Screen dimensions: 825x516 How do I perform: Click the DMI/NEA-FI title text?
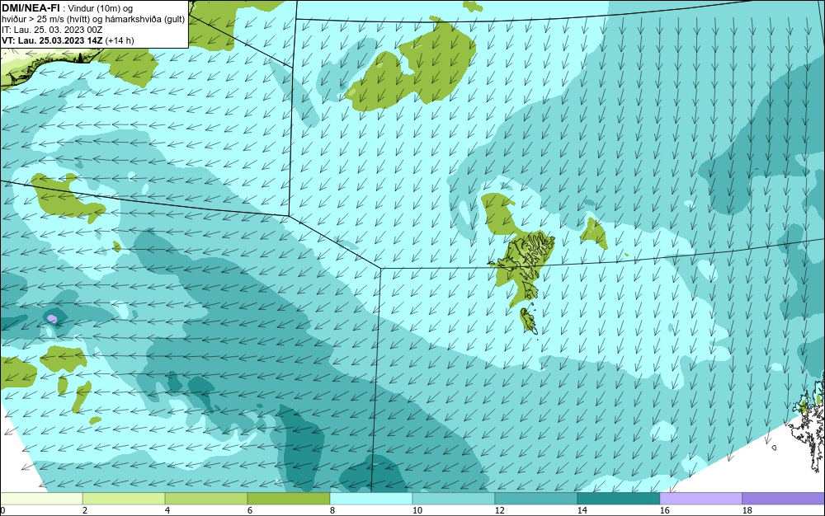coord(30,8)
